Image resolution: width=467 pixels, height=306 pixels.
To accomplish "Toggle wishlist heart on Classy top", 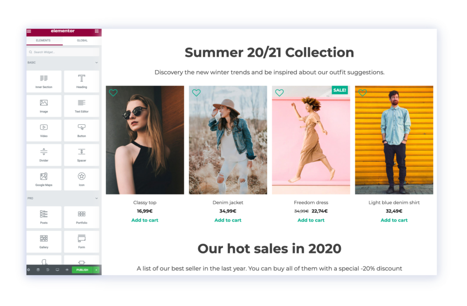I will pos(113,93).
